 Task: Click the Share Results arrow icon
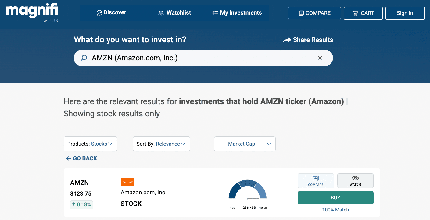[287, 40]
